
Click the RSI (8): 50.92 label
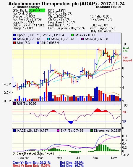coord(27,104)
